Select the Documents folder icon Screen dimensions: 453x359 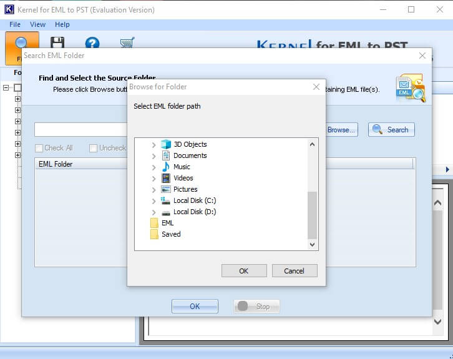click(166, 155)
